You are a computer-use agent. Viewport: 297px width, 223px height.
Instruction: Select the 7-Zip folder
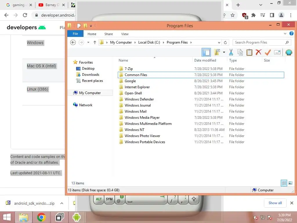pyautogui.click(x=128, y=69)
